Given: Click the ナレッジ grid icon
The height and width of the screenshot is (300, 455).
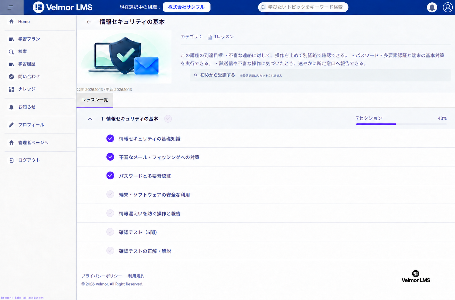Looking at the screenshot, I should [x=11, y=89].
